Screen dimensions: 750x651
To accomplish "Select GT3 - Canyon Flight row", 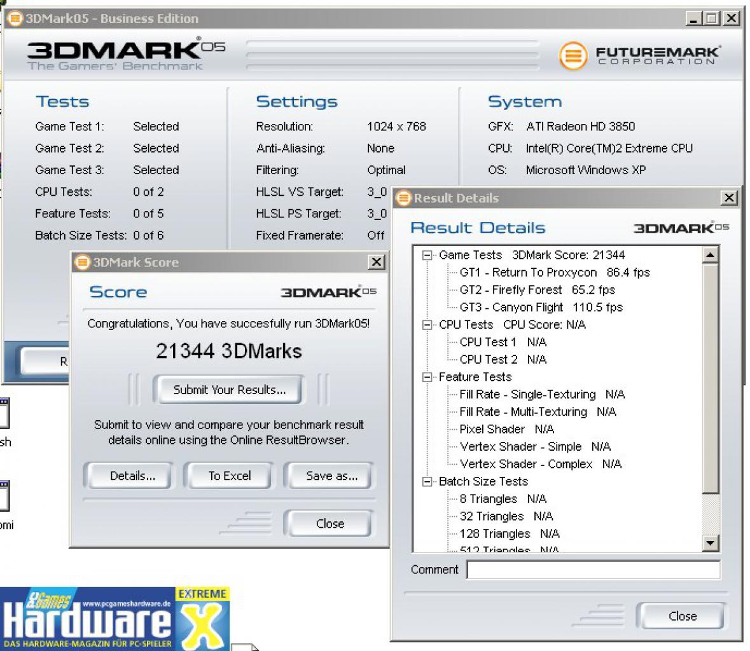I will coord(541,307).
